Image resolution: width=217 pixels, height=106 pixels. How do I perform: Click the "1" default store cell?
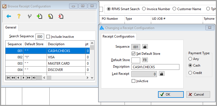[x=35, y=57]
